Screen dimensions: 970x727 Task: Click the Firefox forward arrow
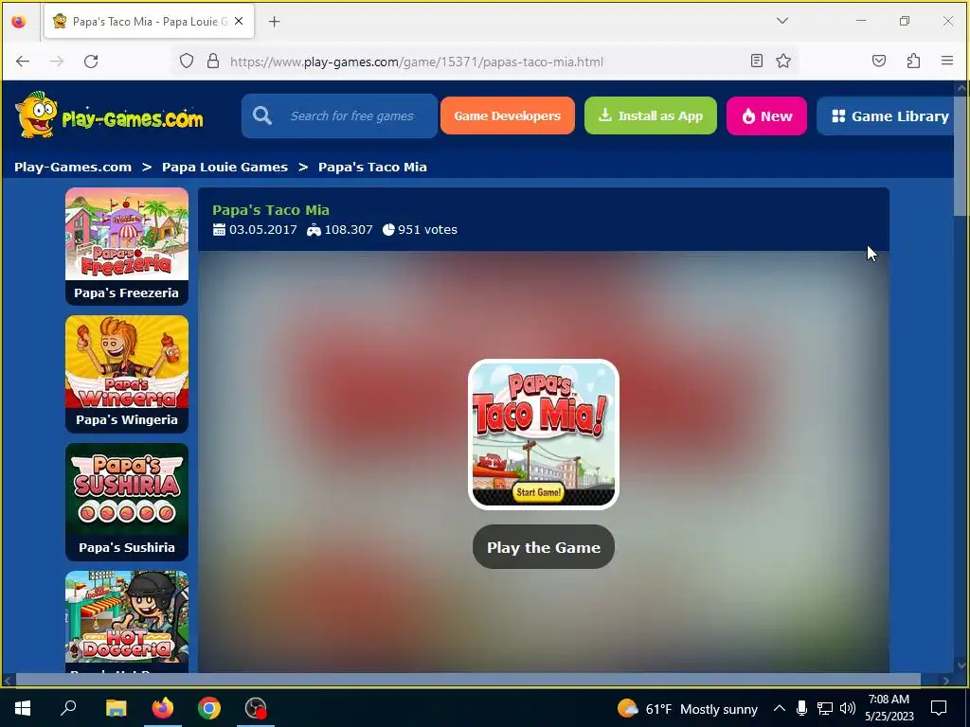pyautogui.click(x=57, y=62)
